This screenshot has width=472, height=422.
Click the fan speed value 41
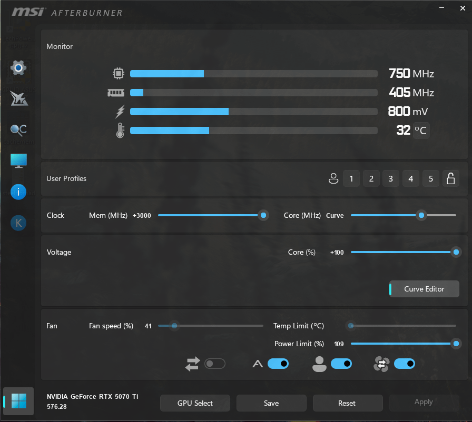(148, 326)
